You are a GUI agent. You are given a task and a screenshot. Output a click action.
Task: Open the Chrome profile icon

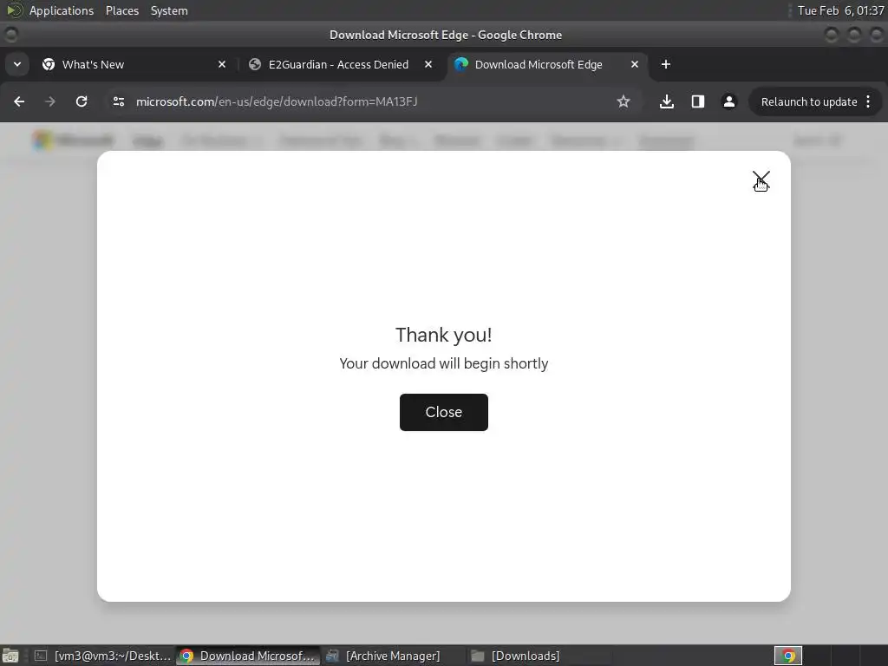click(x=728, y=101)
